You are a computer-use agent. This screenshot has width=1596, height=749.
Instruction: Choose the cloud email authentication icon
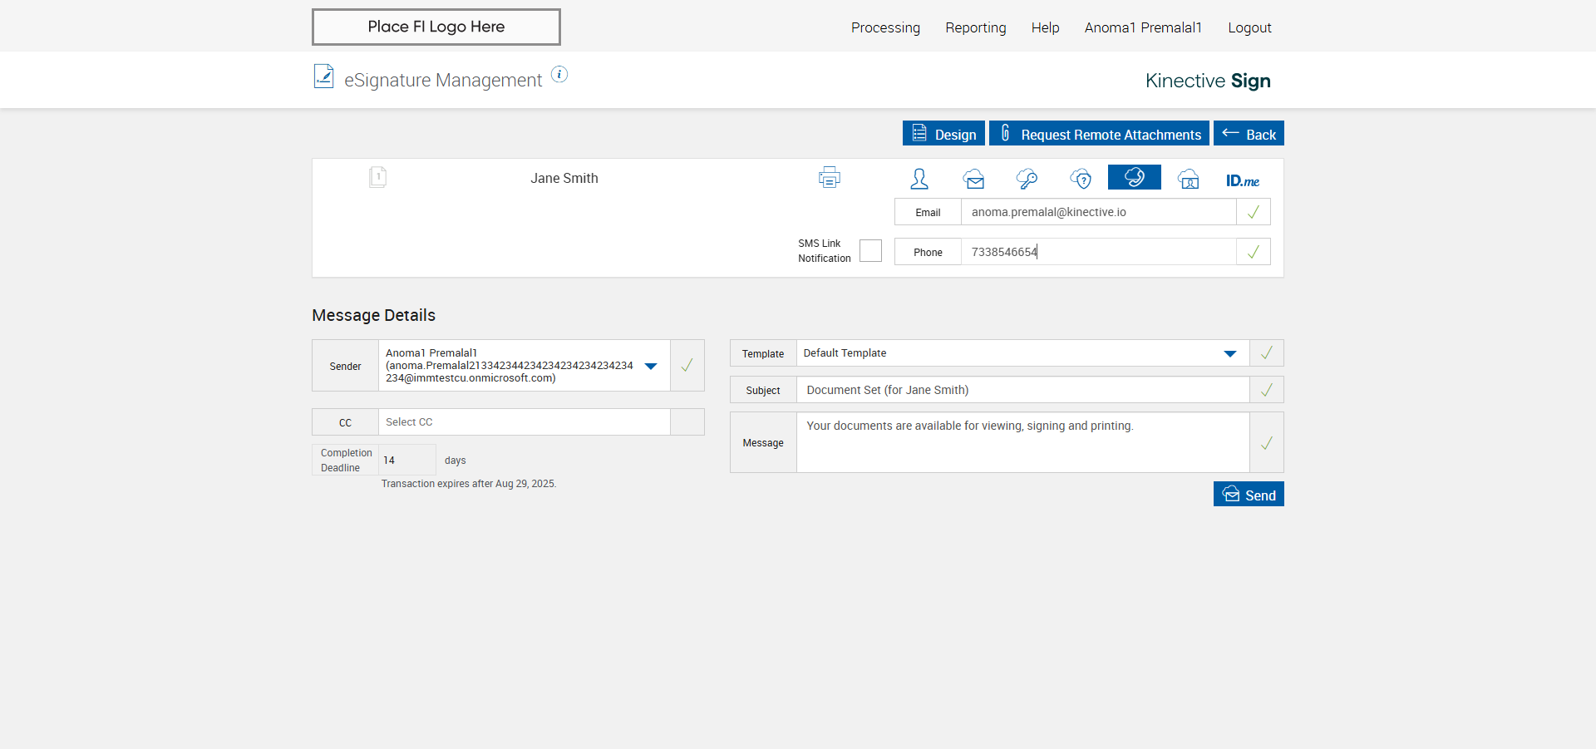973,179
